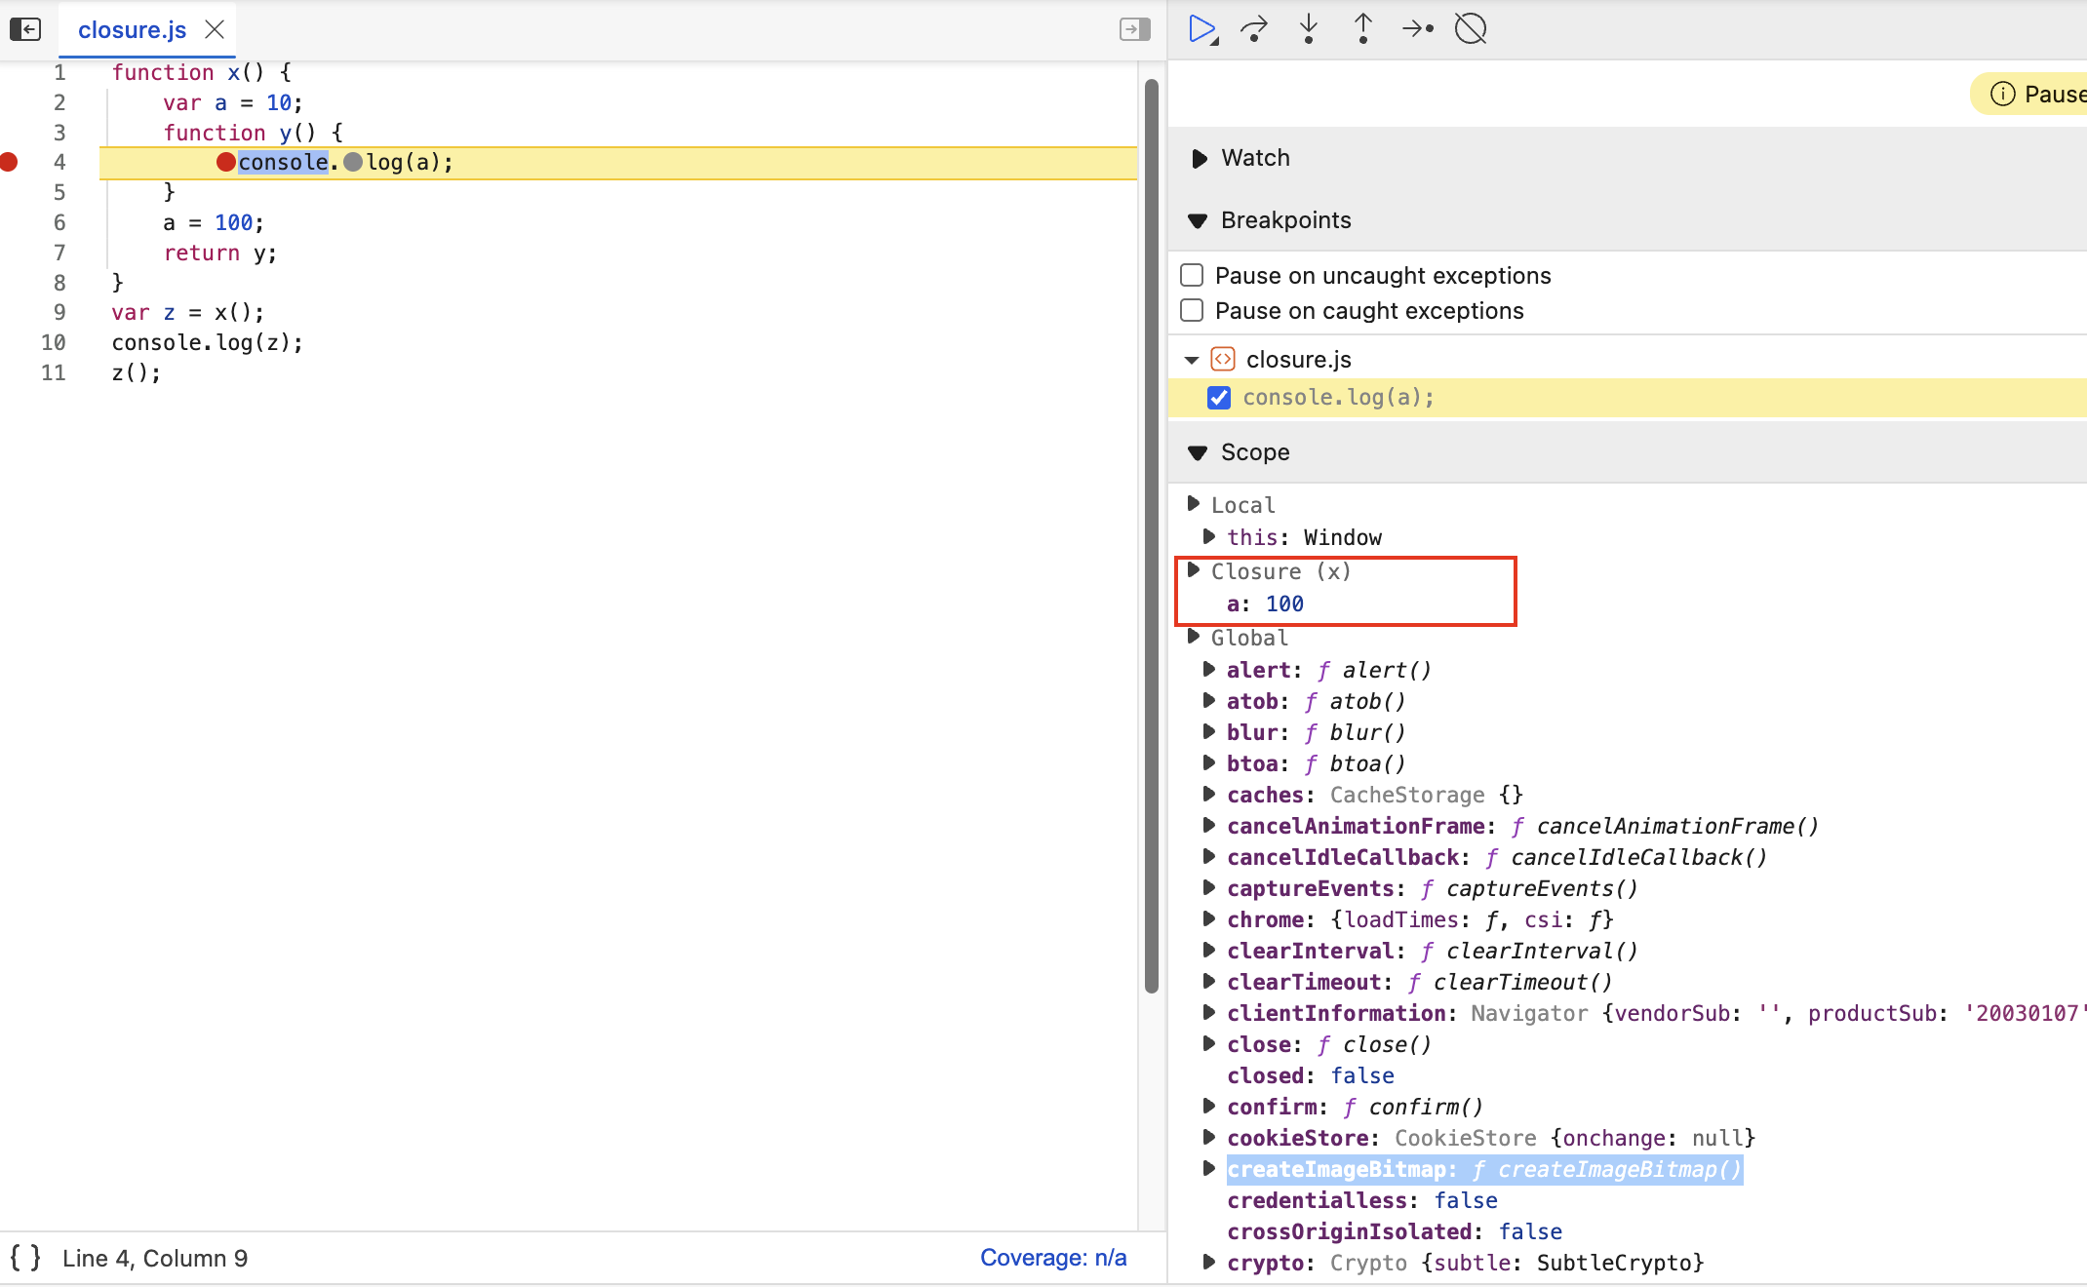
Task: Collapse the Breakpoints section
Action: click(1199, 220)
